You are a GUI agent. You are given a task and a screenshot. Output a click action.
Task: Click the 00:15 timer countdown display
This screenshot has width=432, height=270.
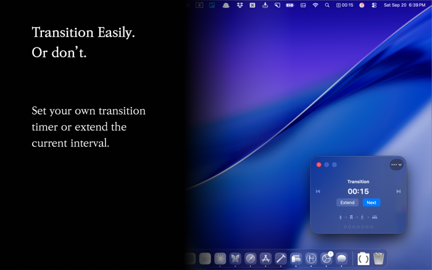click(358, 191)
